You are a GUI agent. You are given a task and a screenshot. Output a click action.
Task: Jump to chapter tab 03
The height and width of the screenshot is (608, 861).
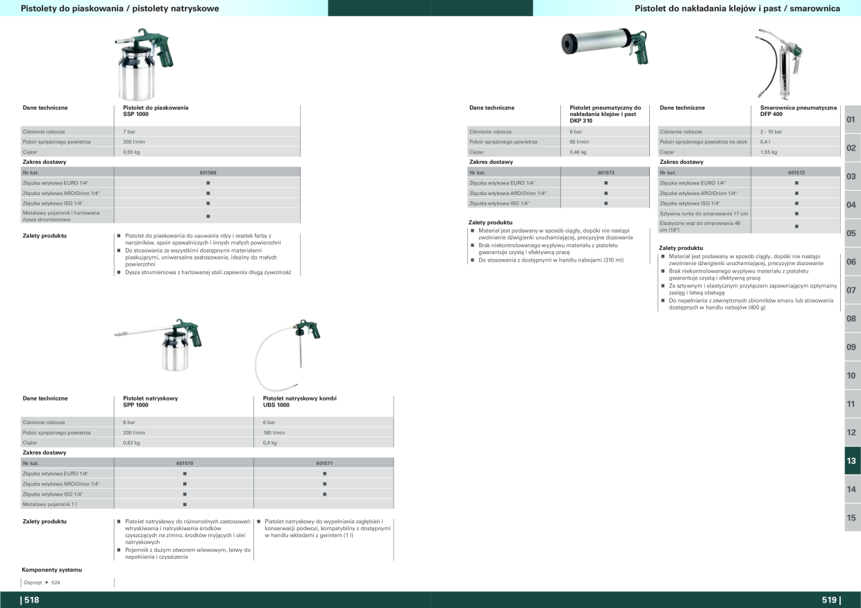click(852, 176)
